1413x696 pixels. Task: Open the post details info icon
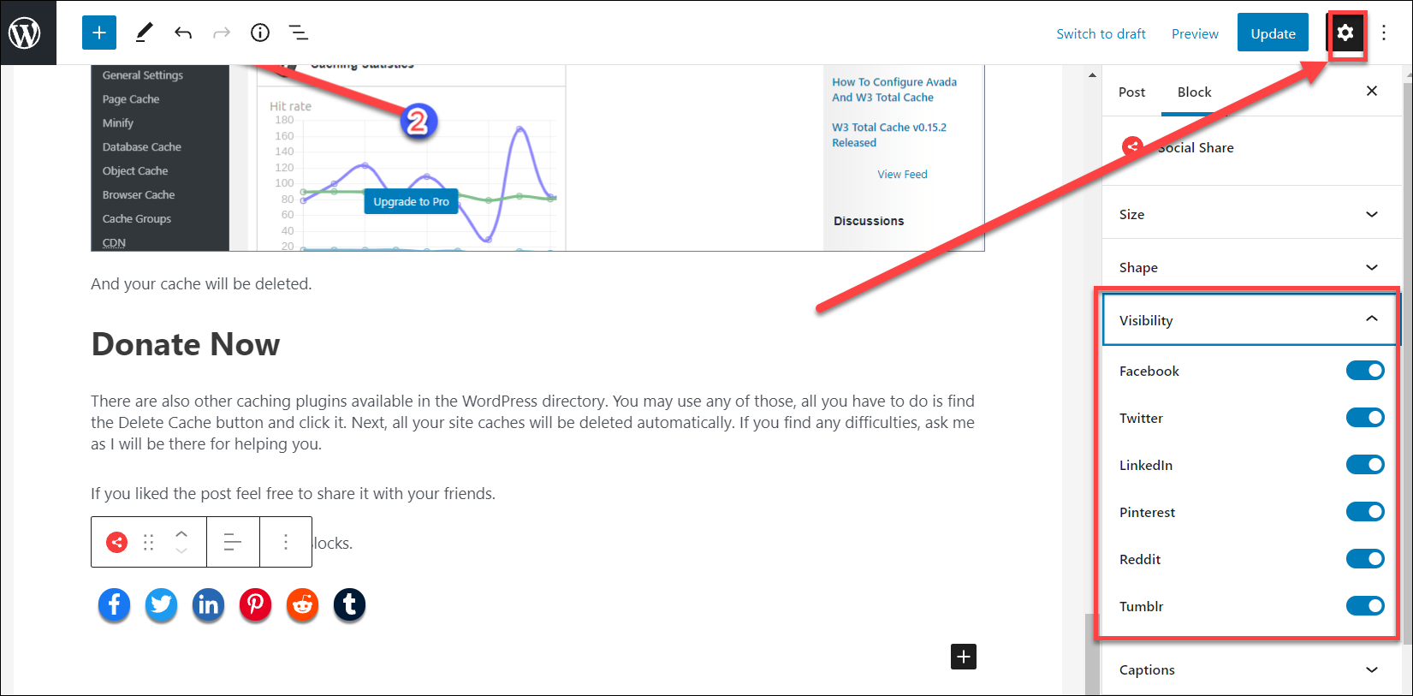point(260,33)
